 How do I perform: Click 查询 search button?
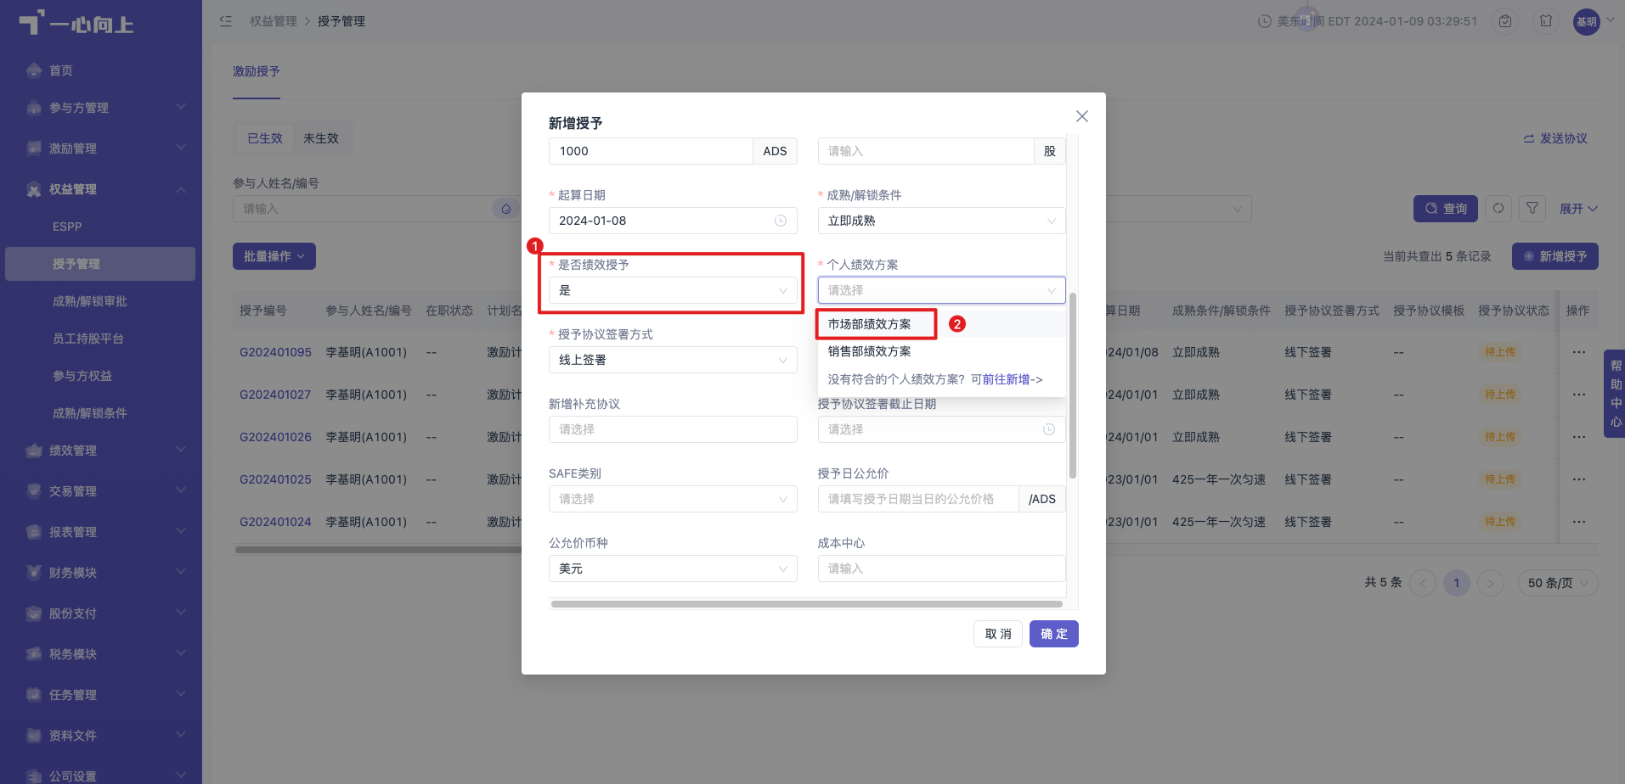pyautogui.click(x=1446, y=209)
